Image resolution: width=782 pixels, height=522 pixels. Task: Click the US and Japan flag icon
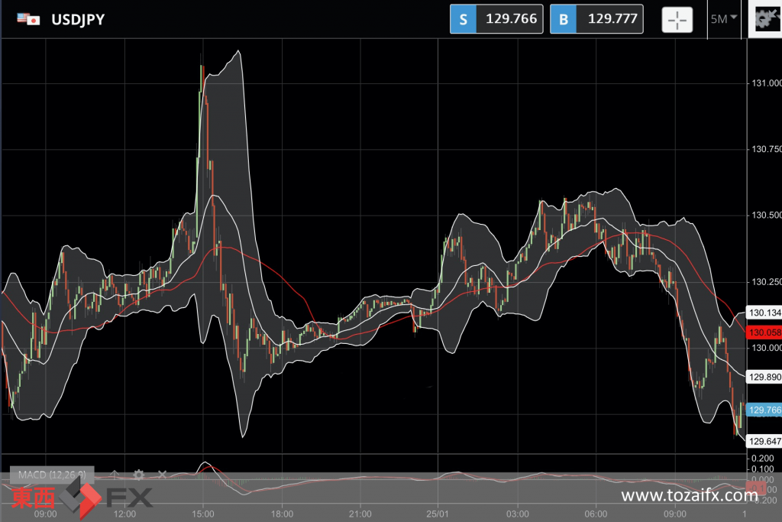point(28,20)
